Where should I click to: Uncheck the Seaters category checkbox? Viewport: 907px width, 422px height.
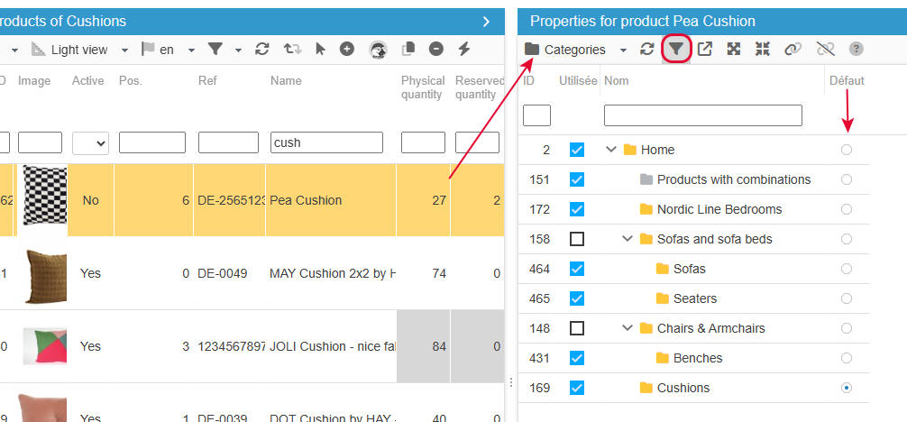[x=577, y=298]
